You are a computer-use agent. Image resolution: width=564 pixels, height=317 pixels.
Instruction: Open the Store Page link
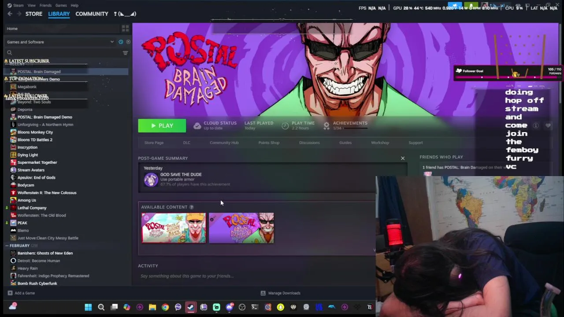154,143
